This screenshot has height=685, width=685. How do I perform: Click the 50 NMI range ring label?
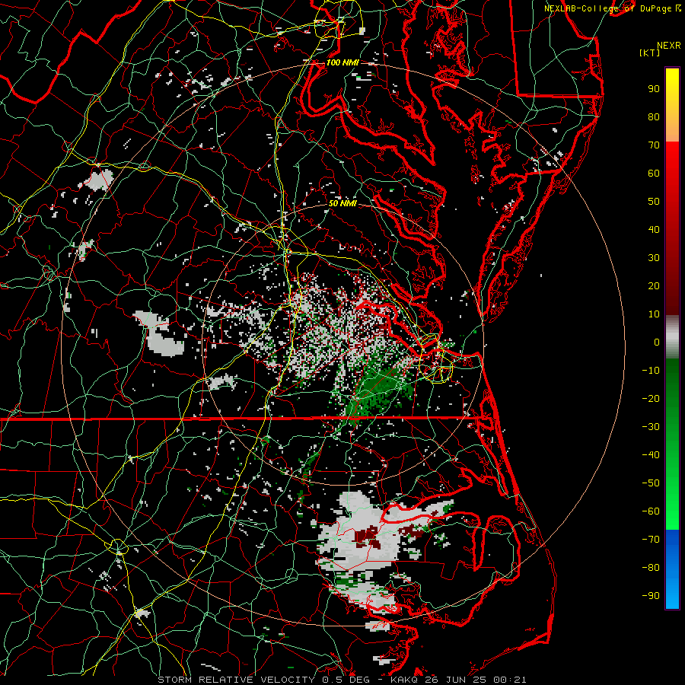(x=342, y=203)
